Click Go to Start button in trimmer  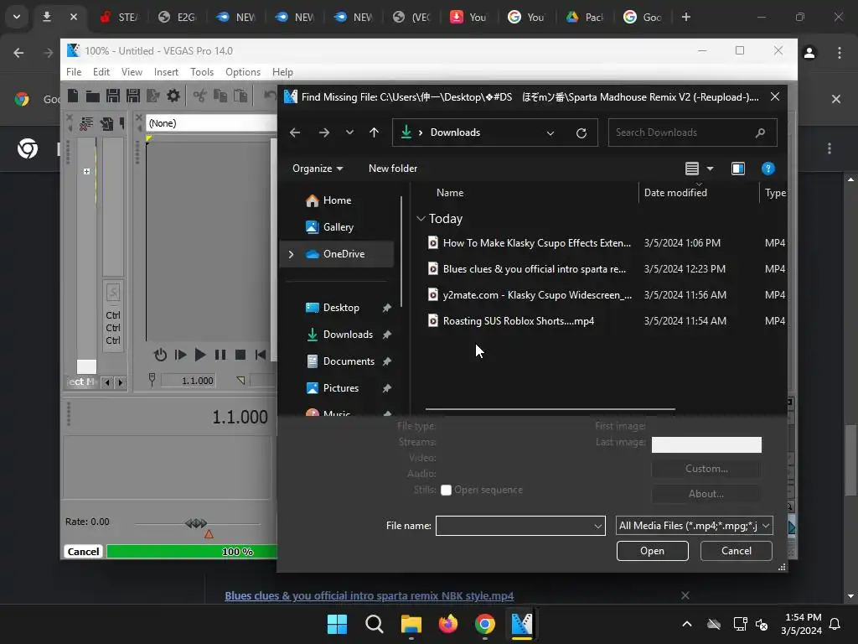tap(261, 355)
